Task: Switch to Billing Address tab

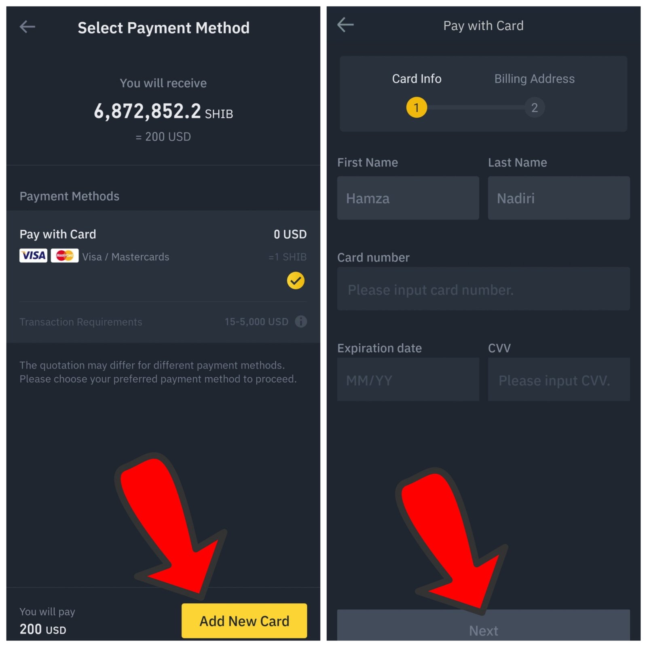Action: (534, 78)
